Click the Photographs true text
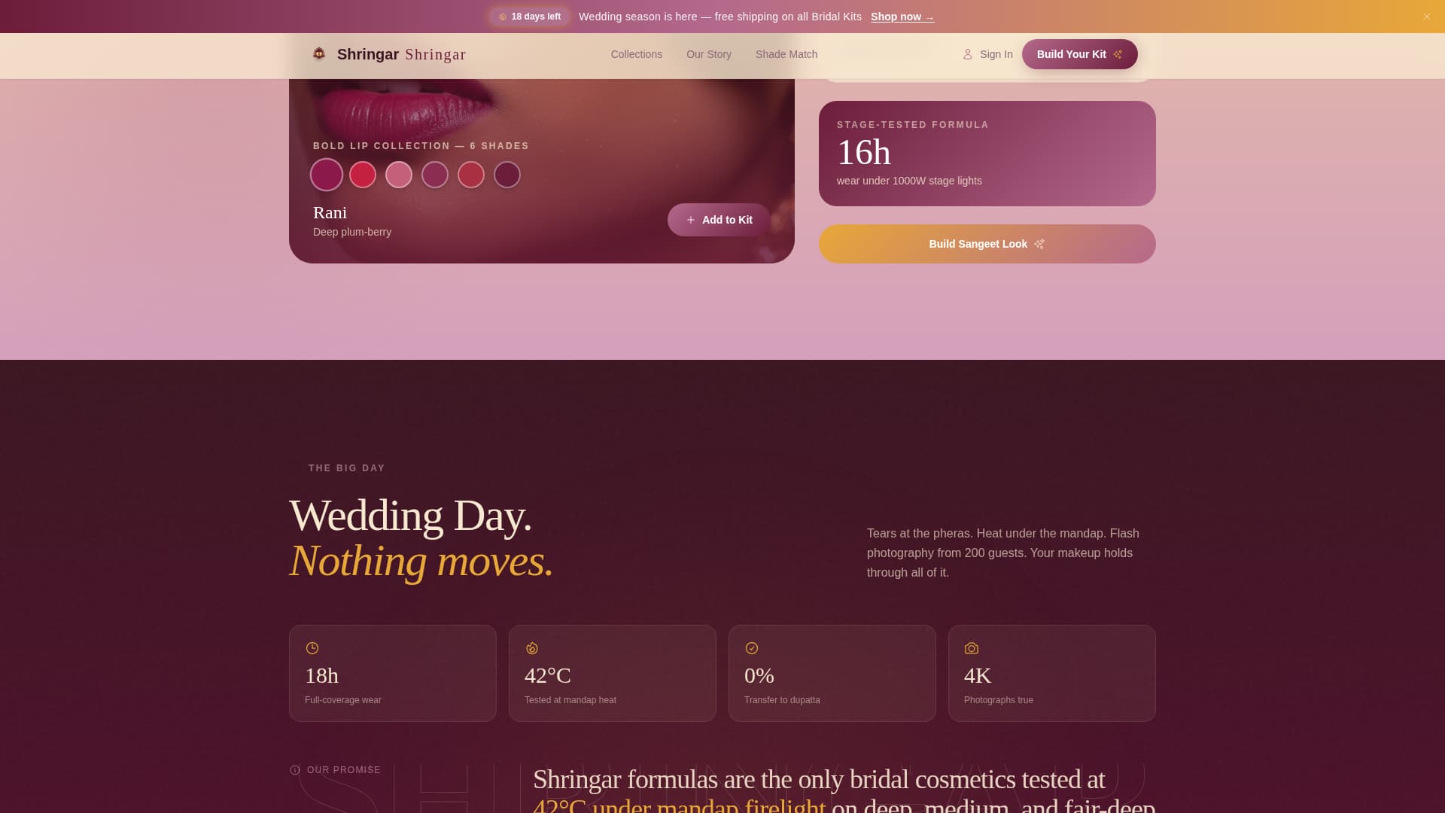1445x813 pixels. [x=999, y=700]
